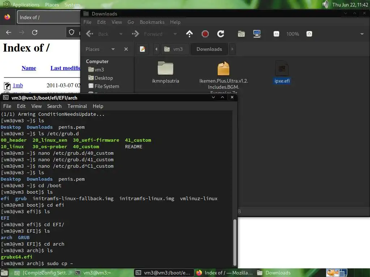This screenshot has height=277, width=370.
Task: Select the Ikemen.Plus.Ultra archive file
Action: [223, 76]
